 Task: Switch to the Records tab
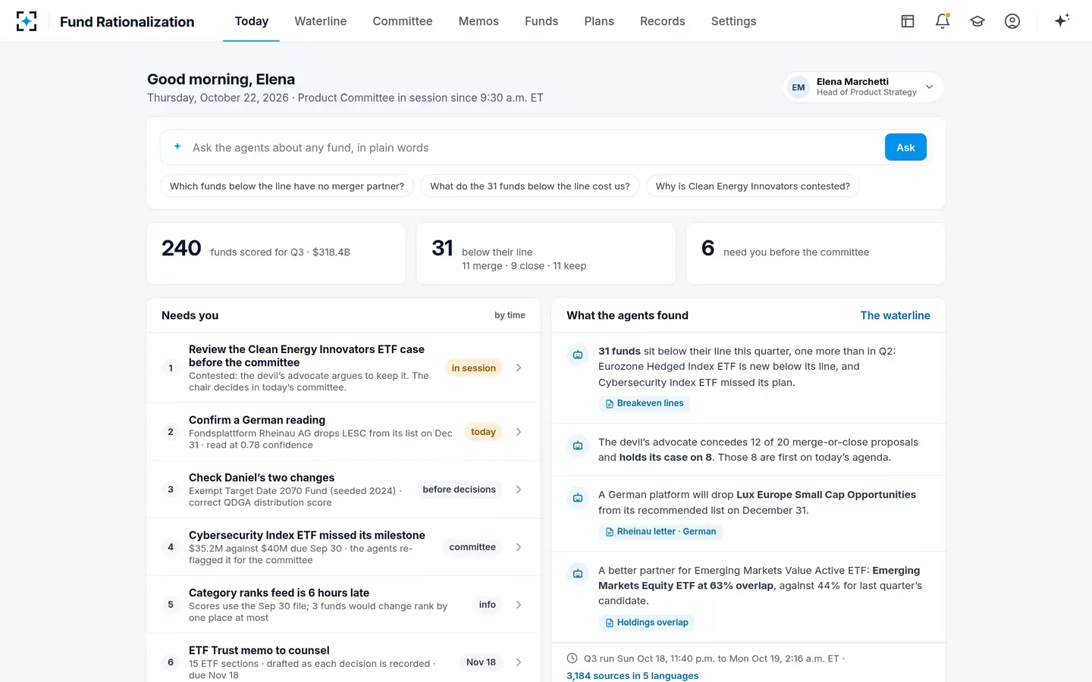663,21
